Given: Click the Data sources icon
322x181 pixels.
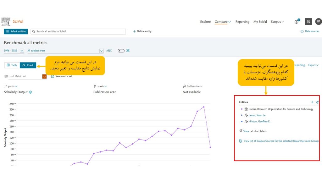Looking at the screenshot, I should pyautogui.click(x=302, y=31).
